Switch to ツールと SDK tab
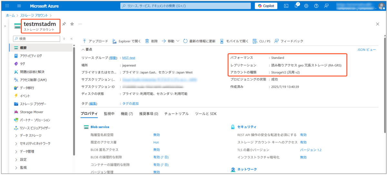Screen dimensions: 387x175 point(206,114)
